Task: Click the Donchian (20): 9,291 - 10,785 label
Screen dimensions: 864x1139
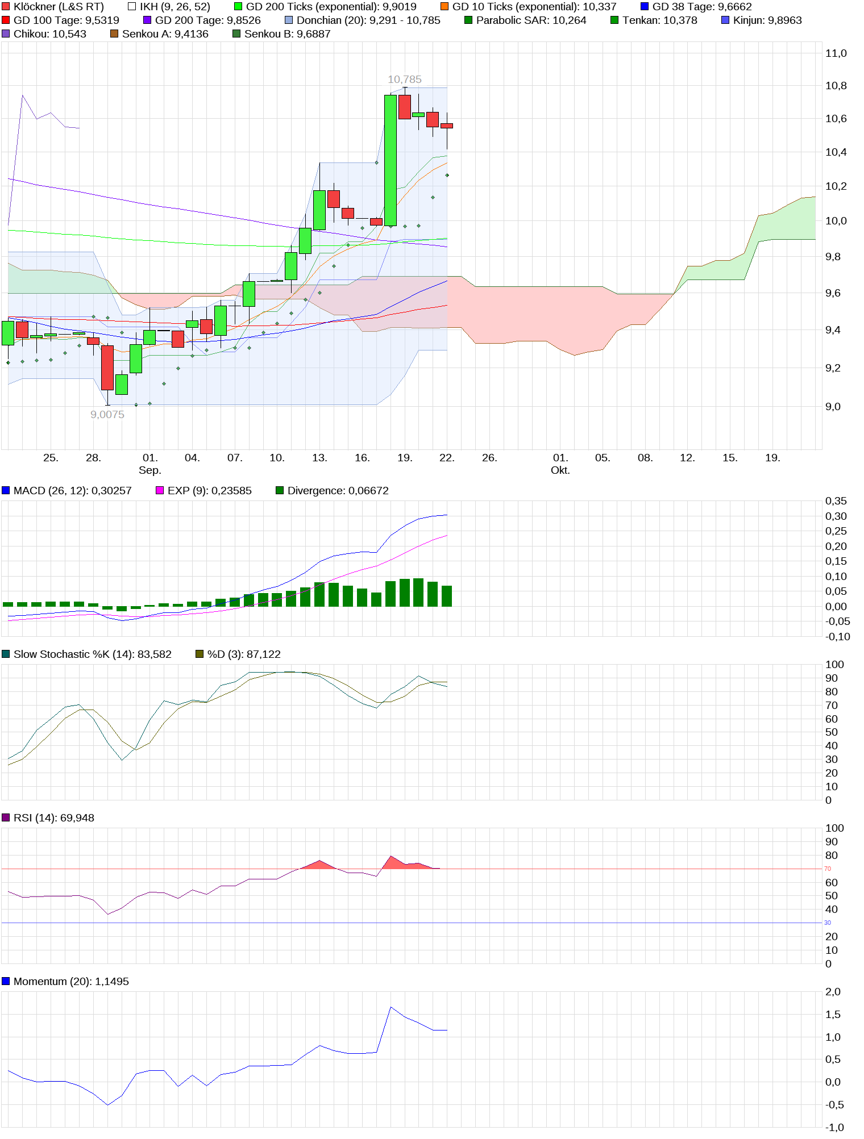Action: coord(368,20)
